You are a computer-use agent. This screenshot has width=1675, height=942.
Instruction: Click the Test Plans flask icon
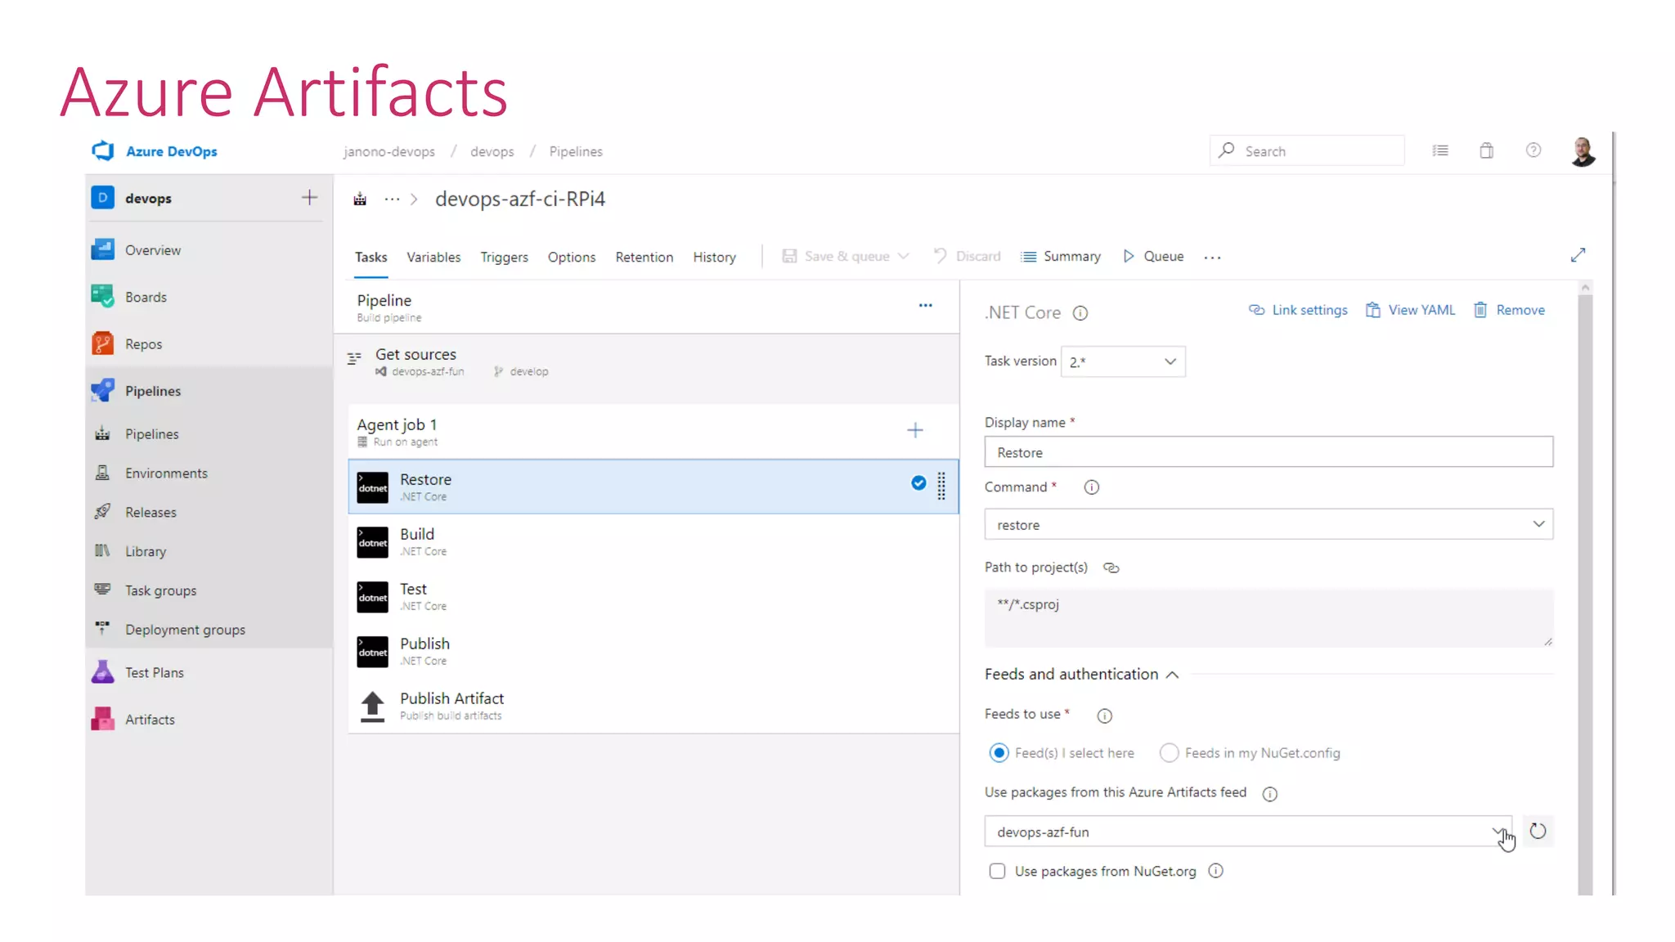103,672
